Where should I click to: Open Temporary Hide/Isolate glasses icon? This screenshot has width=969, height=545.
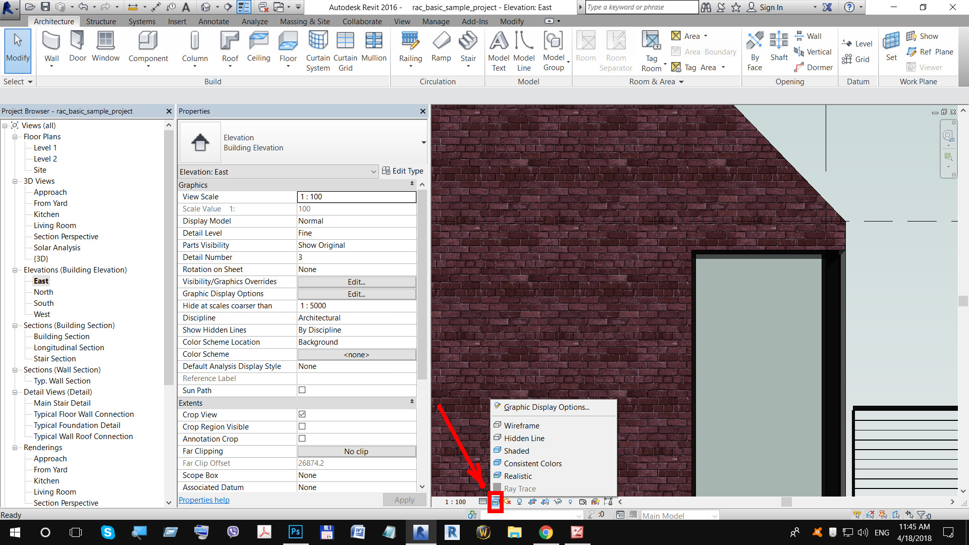(x=558, y=502)
